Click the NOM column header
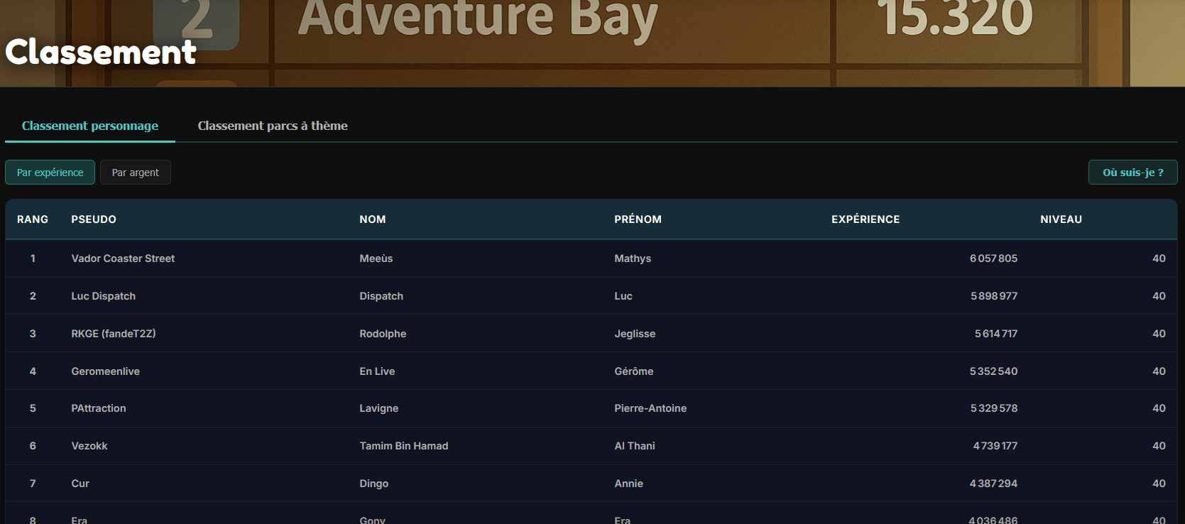Image resolution: width=1185 pixels, height=524 pixels. [x=373, y=219]
